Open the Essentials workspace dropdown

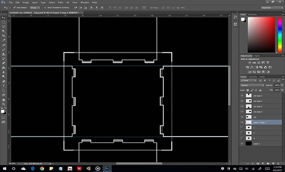point(271,8)
